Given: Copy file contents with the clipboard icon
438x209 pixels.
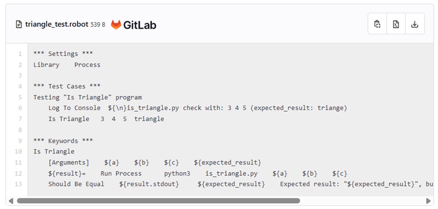Looking at the screenshot, I should pyautogui.click(x=377, y=24).
